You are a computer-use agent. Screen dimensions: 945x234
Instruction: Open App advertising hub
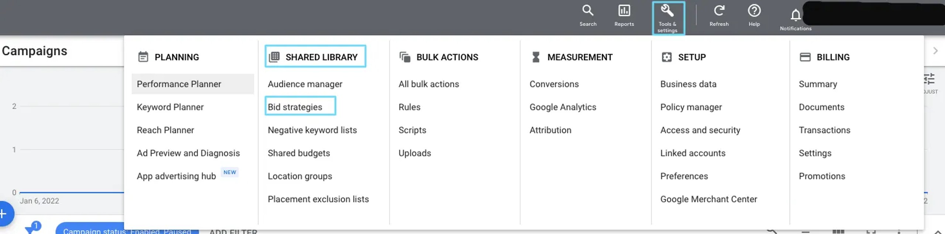(x=176, y=176)
